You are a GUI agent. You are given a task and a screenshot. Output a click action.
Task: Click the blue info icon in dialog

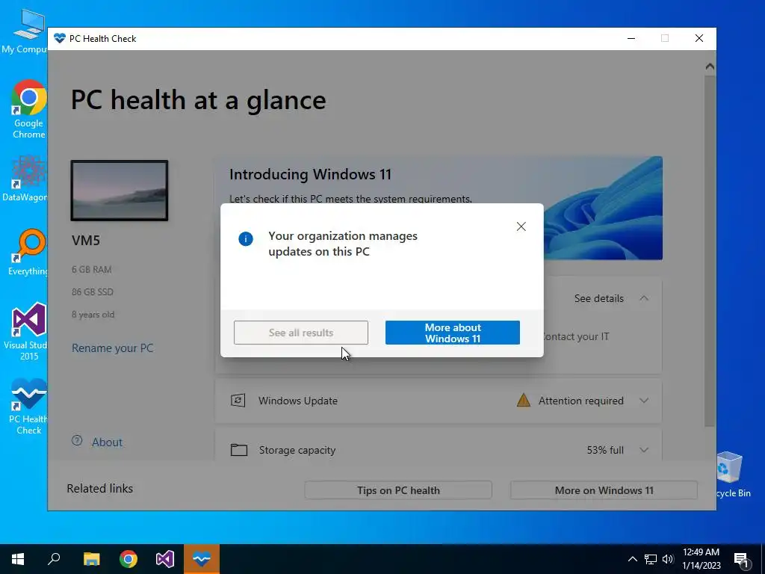point(245,238)
